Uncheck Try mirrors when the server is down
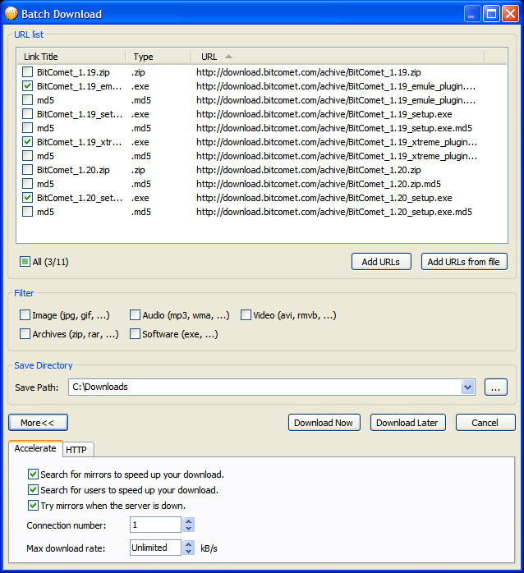Screen dimensions: 524x573 pos(33,506)
